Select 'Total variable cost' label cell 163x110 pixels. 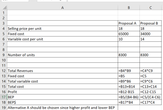[x=63, y=81]
